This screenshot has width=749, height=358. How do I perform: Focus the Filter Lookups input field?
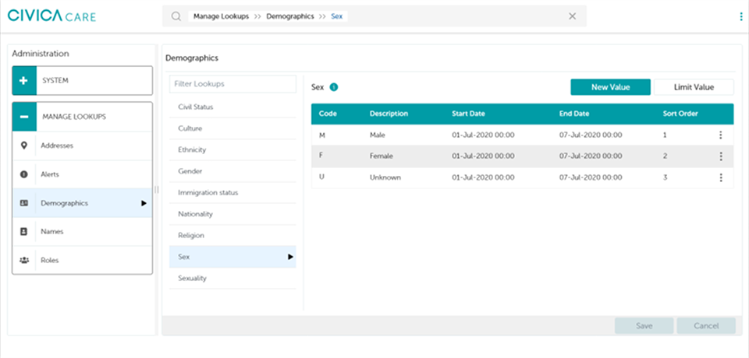coord(233,84)
